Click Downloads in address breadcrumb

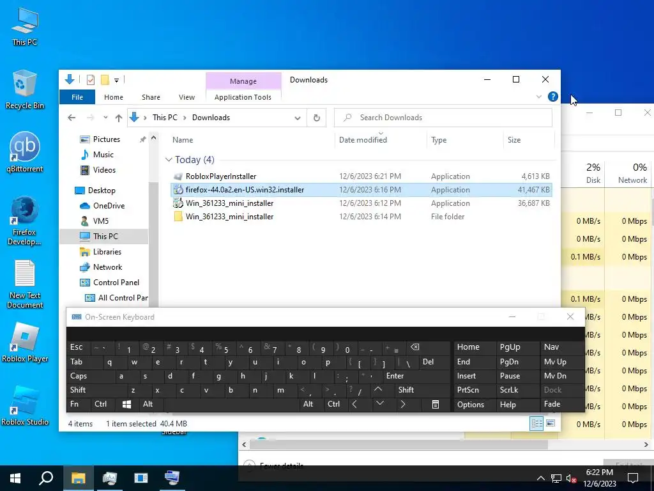click(211, 118)
